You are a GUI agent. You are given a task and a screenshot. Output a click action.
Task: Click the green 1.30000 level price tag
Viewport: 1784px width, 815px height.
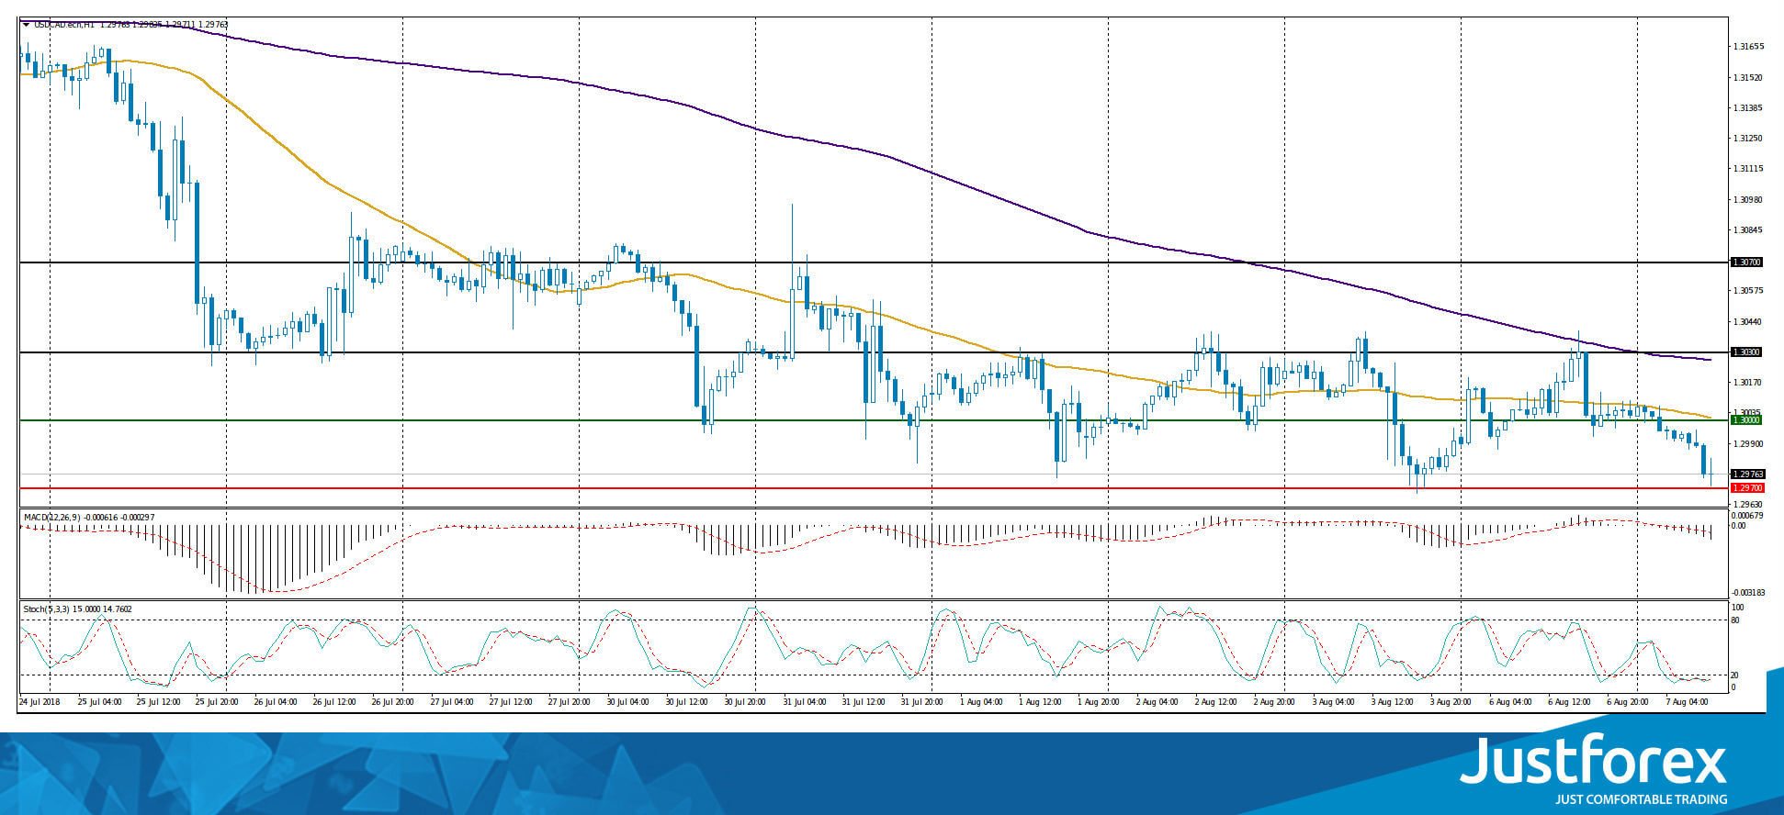[1747, 420]
